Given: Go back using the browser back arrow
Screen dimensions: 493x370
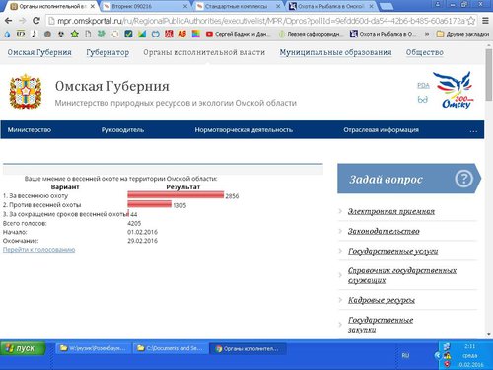Looking at the screenshot, I should click(x=9, y=21).
